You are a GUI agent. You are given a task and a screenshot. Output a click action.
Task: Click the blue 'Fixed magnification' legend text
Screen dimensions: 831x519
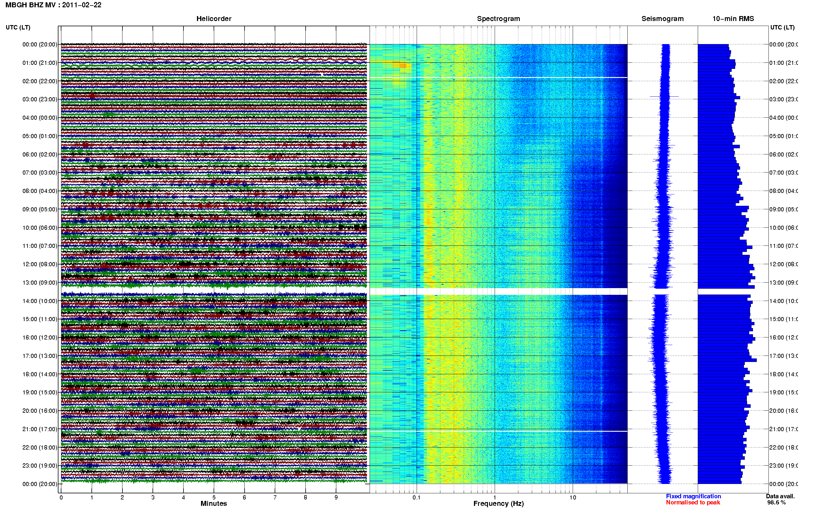pyautogui.click(x=693, y=496)
